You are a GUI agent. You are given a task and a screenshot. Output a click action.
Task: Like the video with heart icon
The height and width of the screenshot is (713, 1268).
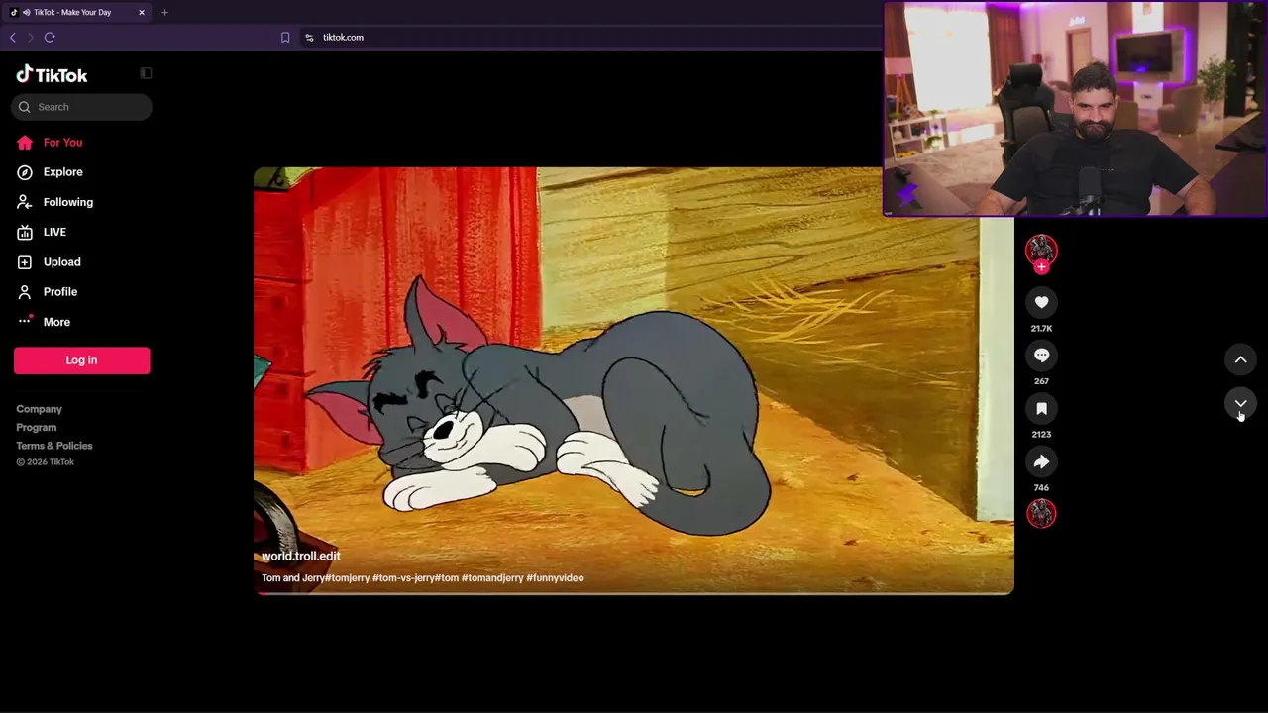[1041, 302]
